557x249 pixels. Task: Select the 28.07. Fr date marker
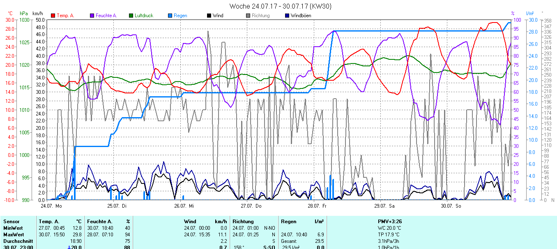pyautogui.click(x=317, y=206)
